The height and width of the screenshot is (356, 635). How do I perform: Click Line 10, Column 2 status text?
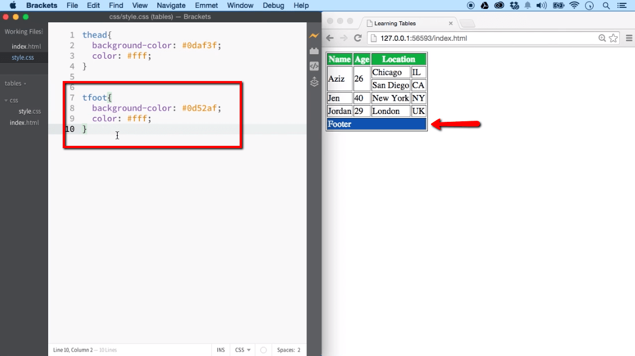[73, 350]
